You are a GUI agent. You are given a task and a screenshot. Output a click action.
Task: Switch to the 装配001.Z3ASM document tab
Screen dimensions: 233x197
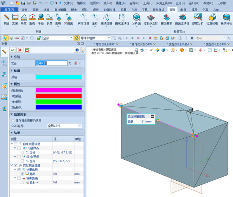pos(178,44)
